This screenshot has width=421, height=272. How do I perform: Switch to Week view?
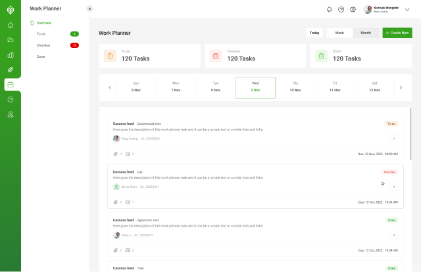[339, 33]
